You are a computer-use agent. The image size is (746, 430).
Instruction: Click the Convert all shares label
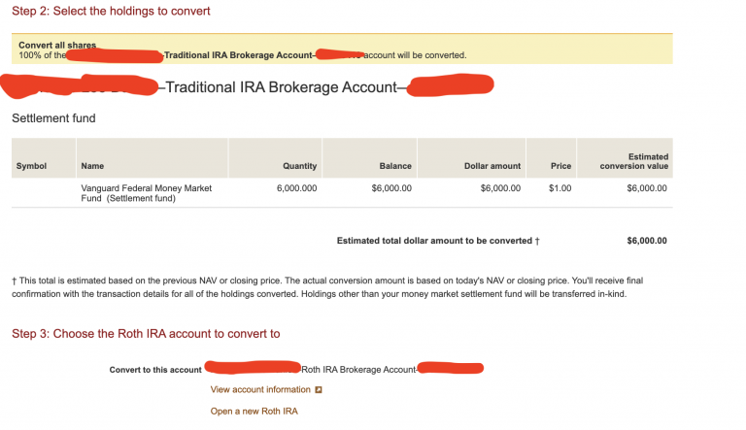(57, 46)
